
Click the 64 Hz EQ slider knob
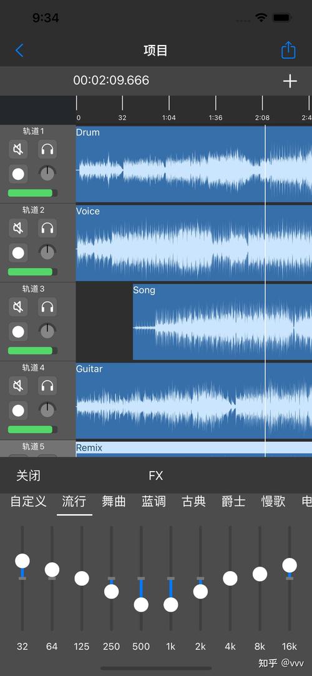[52, 570]
